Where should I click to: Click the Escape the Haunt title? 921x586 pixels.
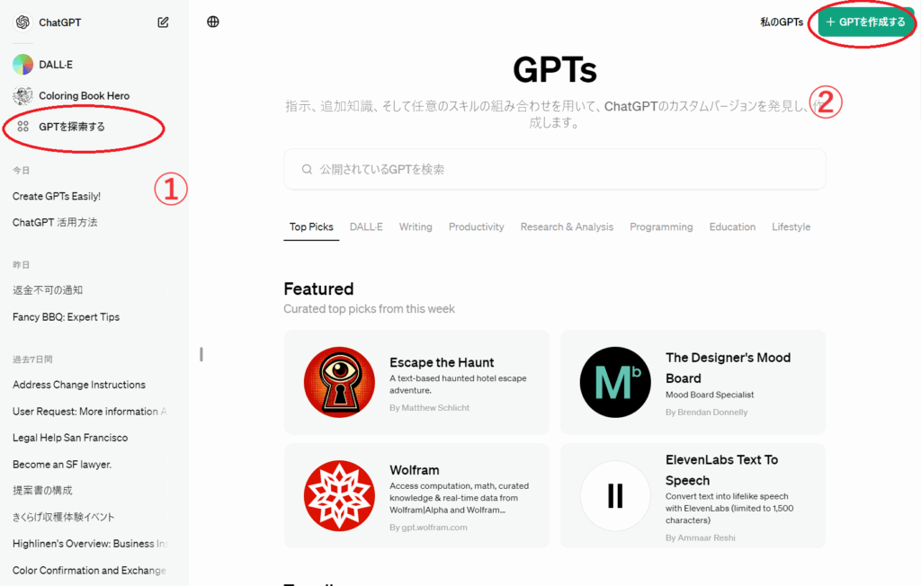[x=442, y=362]
